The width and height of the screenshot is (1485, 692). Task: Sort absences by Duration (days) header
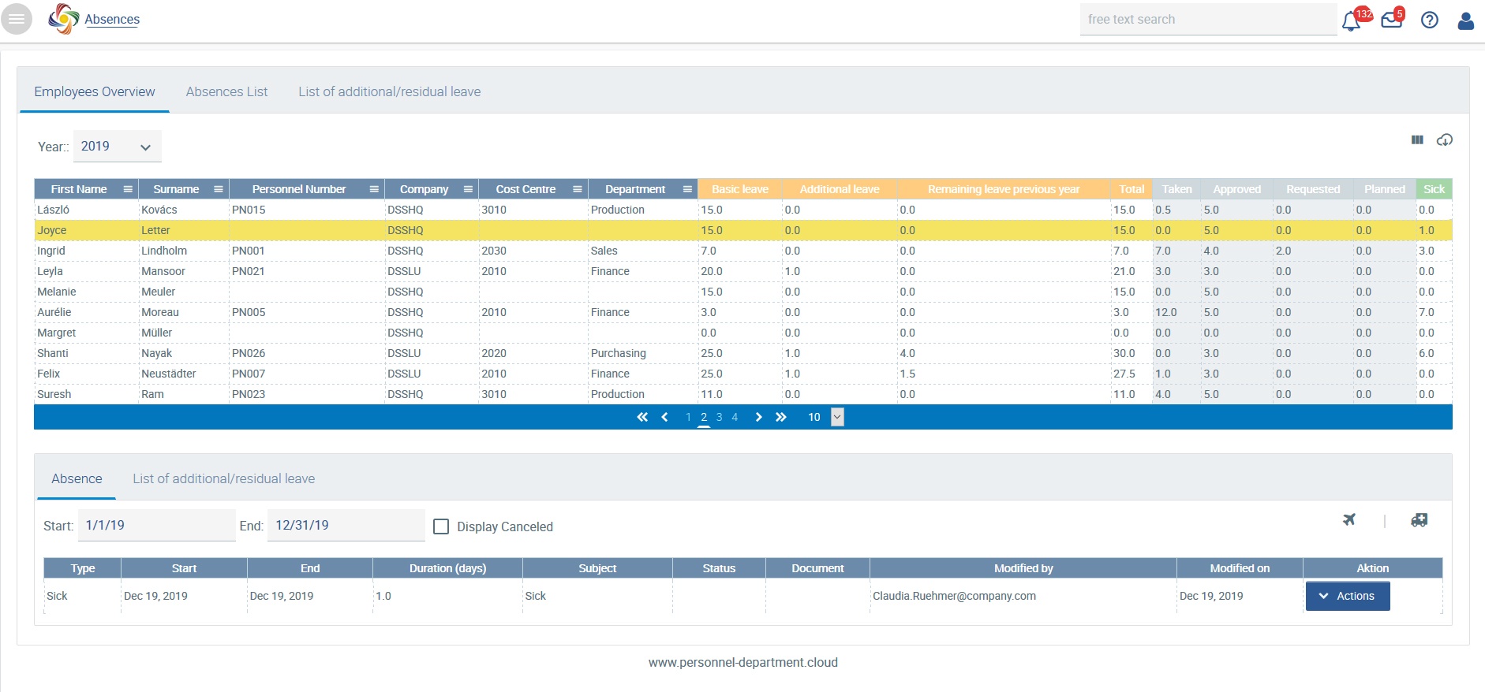pyautogui.click(x=447, y=568)
